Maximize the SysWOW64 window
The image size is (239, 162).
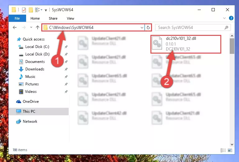(x=213, y=10)
